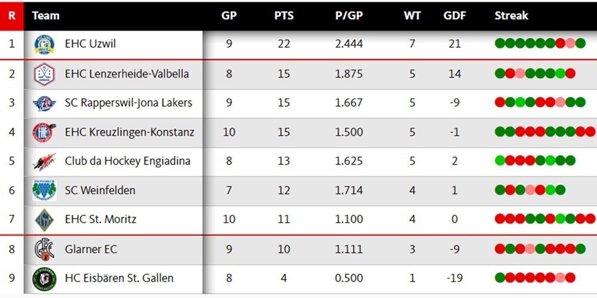This screenshot has width=597, height=298.
Task: Select the HC Eisbären St. Gallen row
Action: click(298, 278)
